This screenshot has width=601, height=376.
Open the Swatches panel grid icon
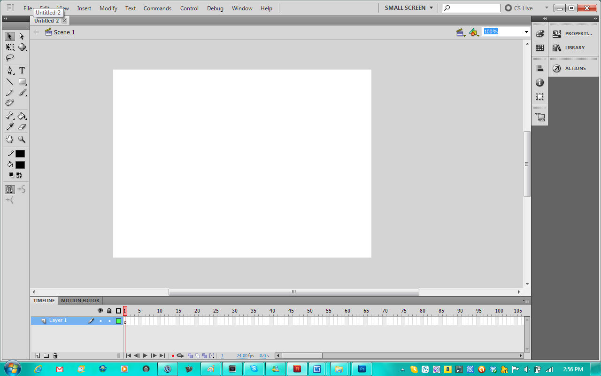point(540,47)
